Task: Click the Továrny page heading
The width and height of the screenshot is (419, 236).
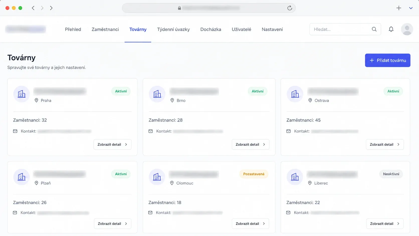Action: (x=21, y=58)
